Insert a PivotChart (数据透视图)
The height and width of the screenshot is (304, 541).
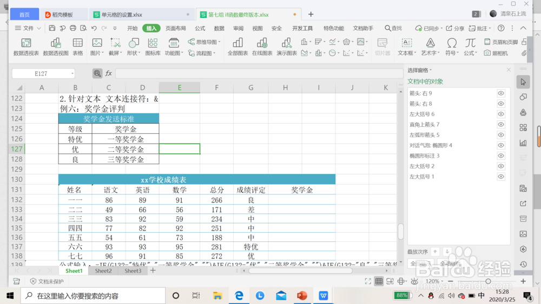tap(56, 47)
